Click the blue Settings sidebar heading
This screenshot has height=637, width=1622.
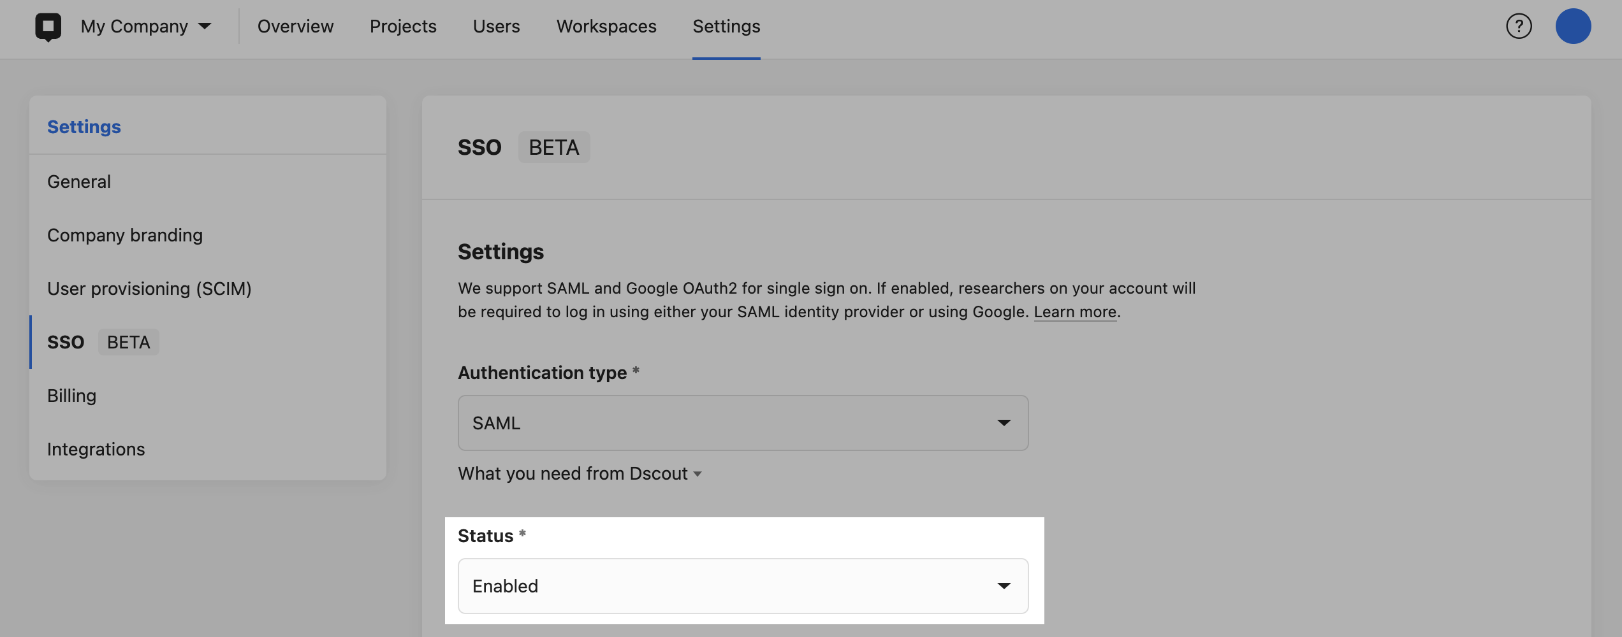click(x=84, y=127)
